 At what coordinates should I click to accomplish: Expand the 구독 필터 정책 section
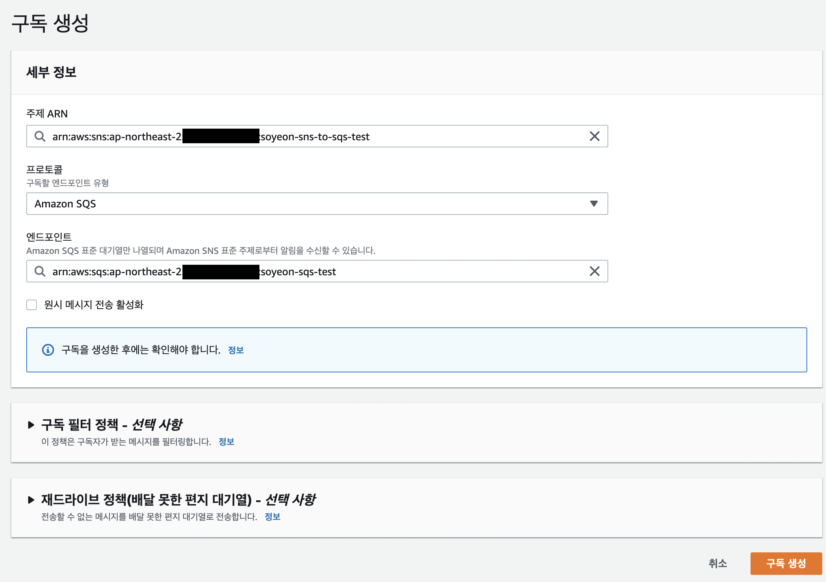[31, 425]
